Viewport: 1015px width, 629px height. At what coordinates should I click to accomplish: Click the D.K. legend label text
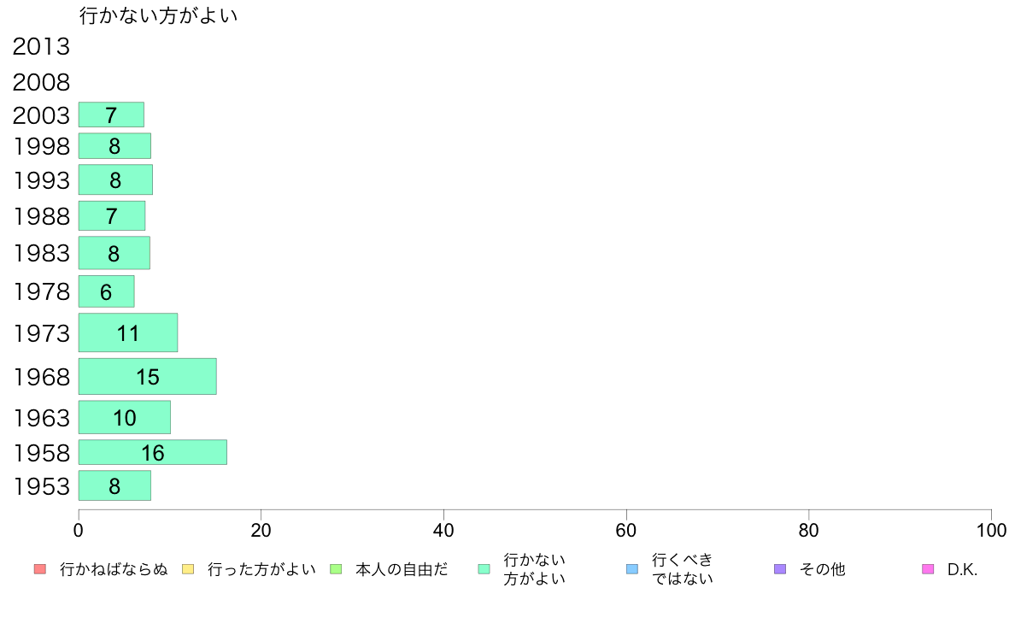[962, 569]
